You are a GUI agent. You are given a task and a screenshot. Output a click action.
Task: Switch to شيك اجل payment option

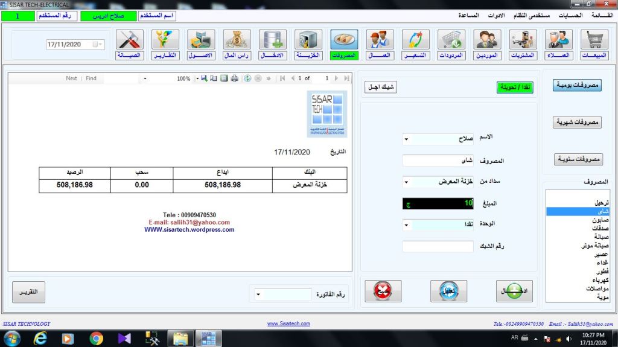point(381,88)
